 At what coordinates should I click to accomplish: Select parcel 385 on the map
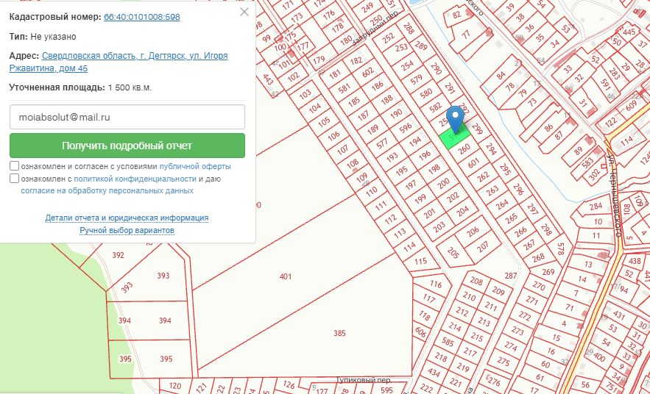(339, 333)
